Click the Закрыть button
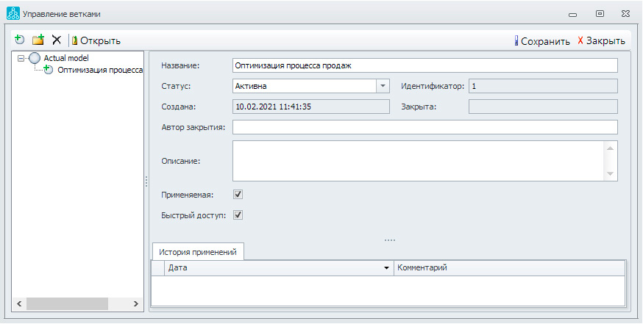This screenshot has height=324, width=643. coord(601,41)
